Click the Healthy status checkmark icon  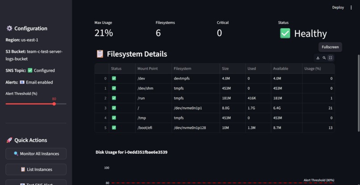[x=285, y=34]
